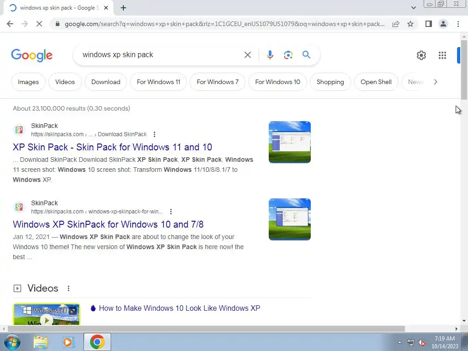Click the horizontal scrollbar thumb
468x351 pixels.
(x=206, y=329)
